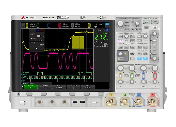The height and width of the screenshot is (127, 176).
Task: Toggle the Zone 1 On checkbox softkey
Action: [45, 87]
